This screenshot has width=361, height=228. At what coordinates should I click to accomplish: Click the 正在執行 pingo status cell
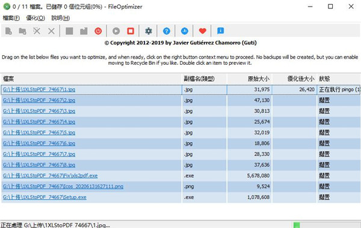pyautogui.click(x=339, y=89)
